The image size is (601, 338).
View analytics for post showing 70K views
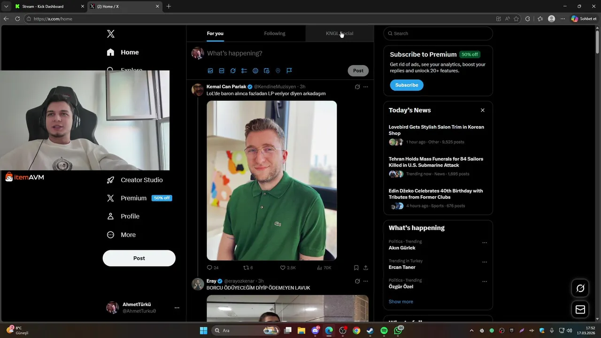pyautogui.click(x=324, y=268)
